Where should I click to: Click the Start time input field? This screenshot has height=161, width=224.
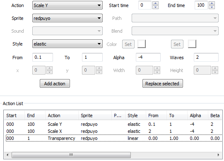pos(145,5)
